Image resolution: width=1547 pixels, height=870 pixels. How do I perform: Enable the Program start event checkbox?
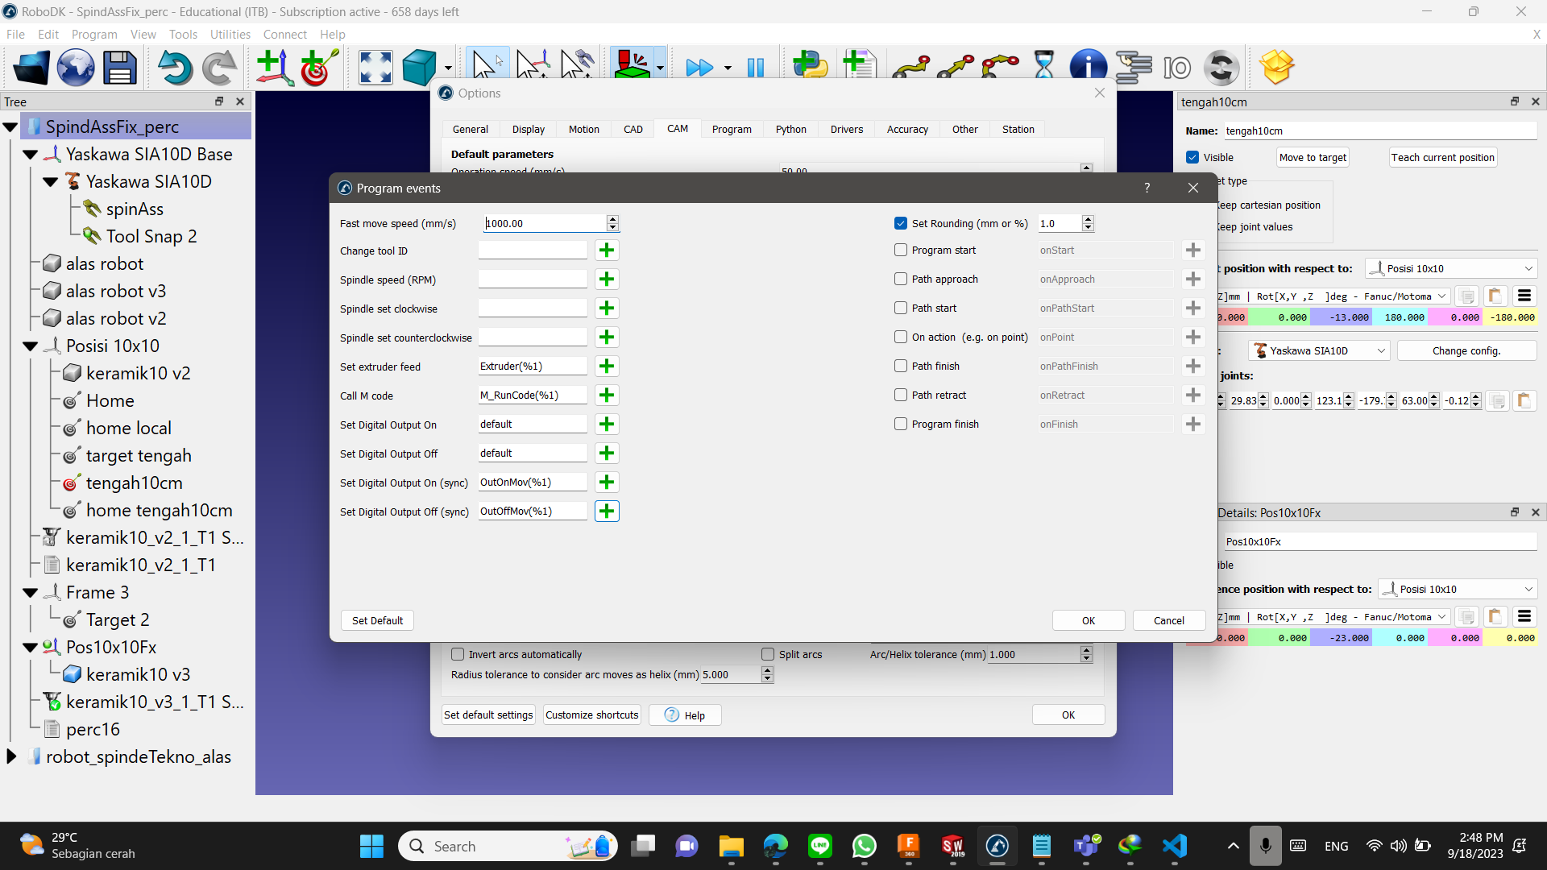(901, 251)
